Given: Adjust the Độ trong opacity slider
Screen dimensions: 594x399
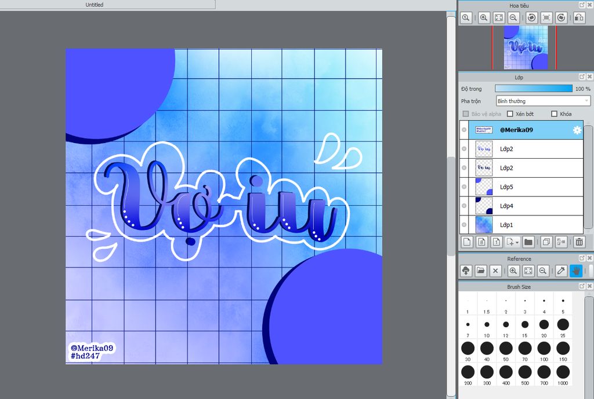Looking at the screenshot, I should pos(534,89).
